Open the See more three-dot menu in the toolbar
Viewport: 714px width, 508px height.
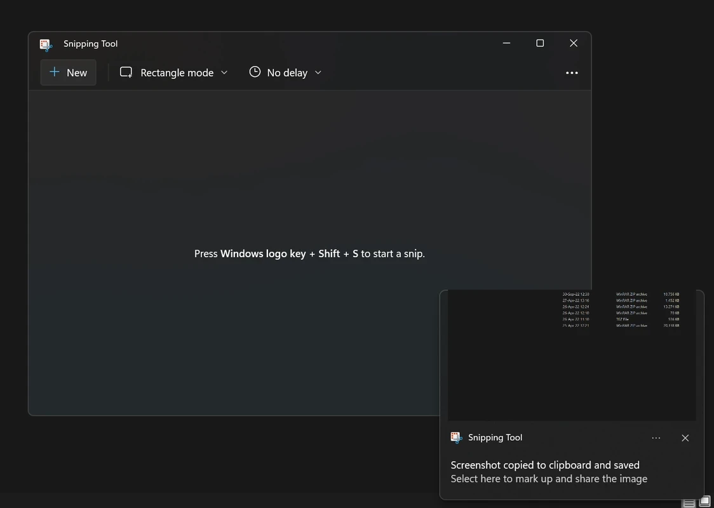(572, 73)
